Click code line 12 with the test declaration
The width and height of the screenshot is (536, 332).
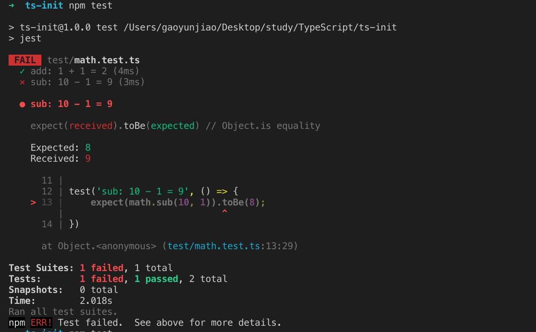tap(140, 191)
